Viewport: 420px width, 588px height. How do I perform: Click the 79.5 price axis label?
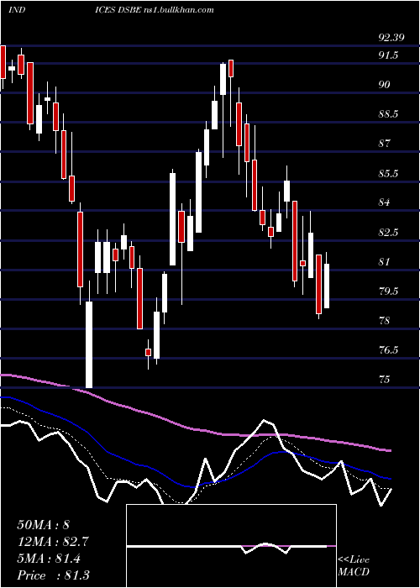click(388, 291)
